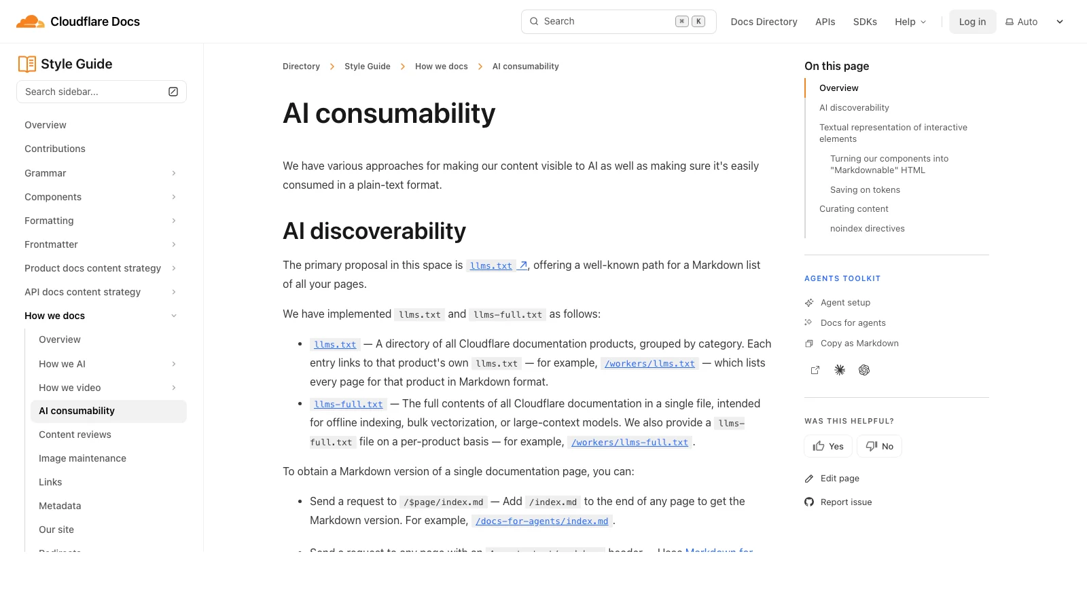Click the Cloudflare cloud logo icon
This screenshot has width=1087, height=611.
[x=31, y=22]
